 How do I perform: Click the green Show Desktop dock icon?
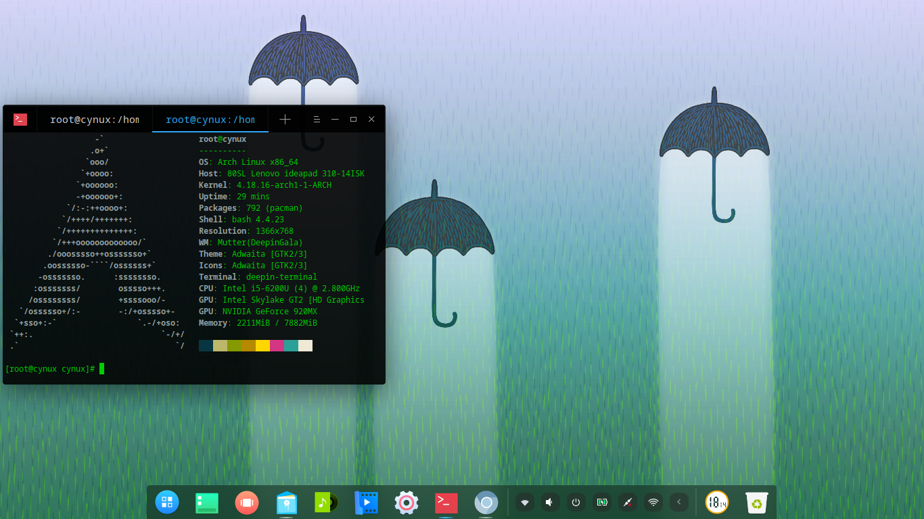207,502
